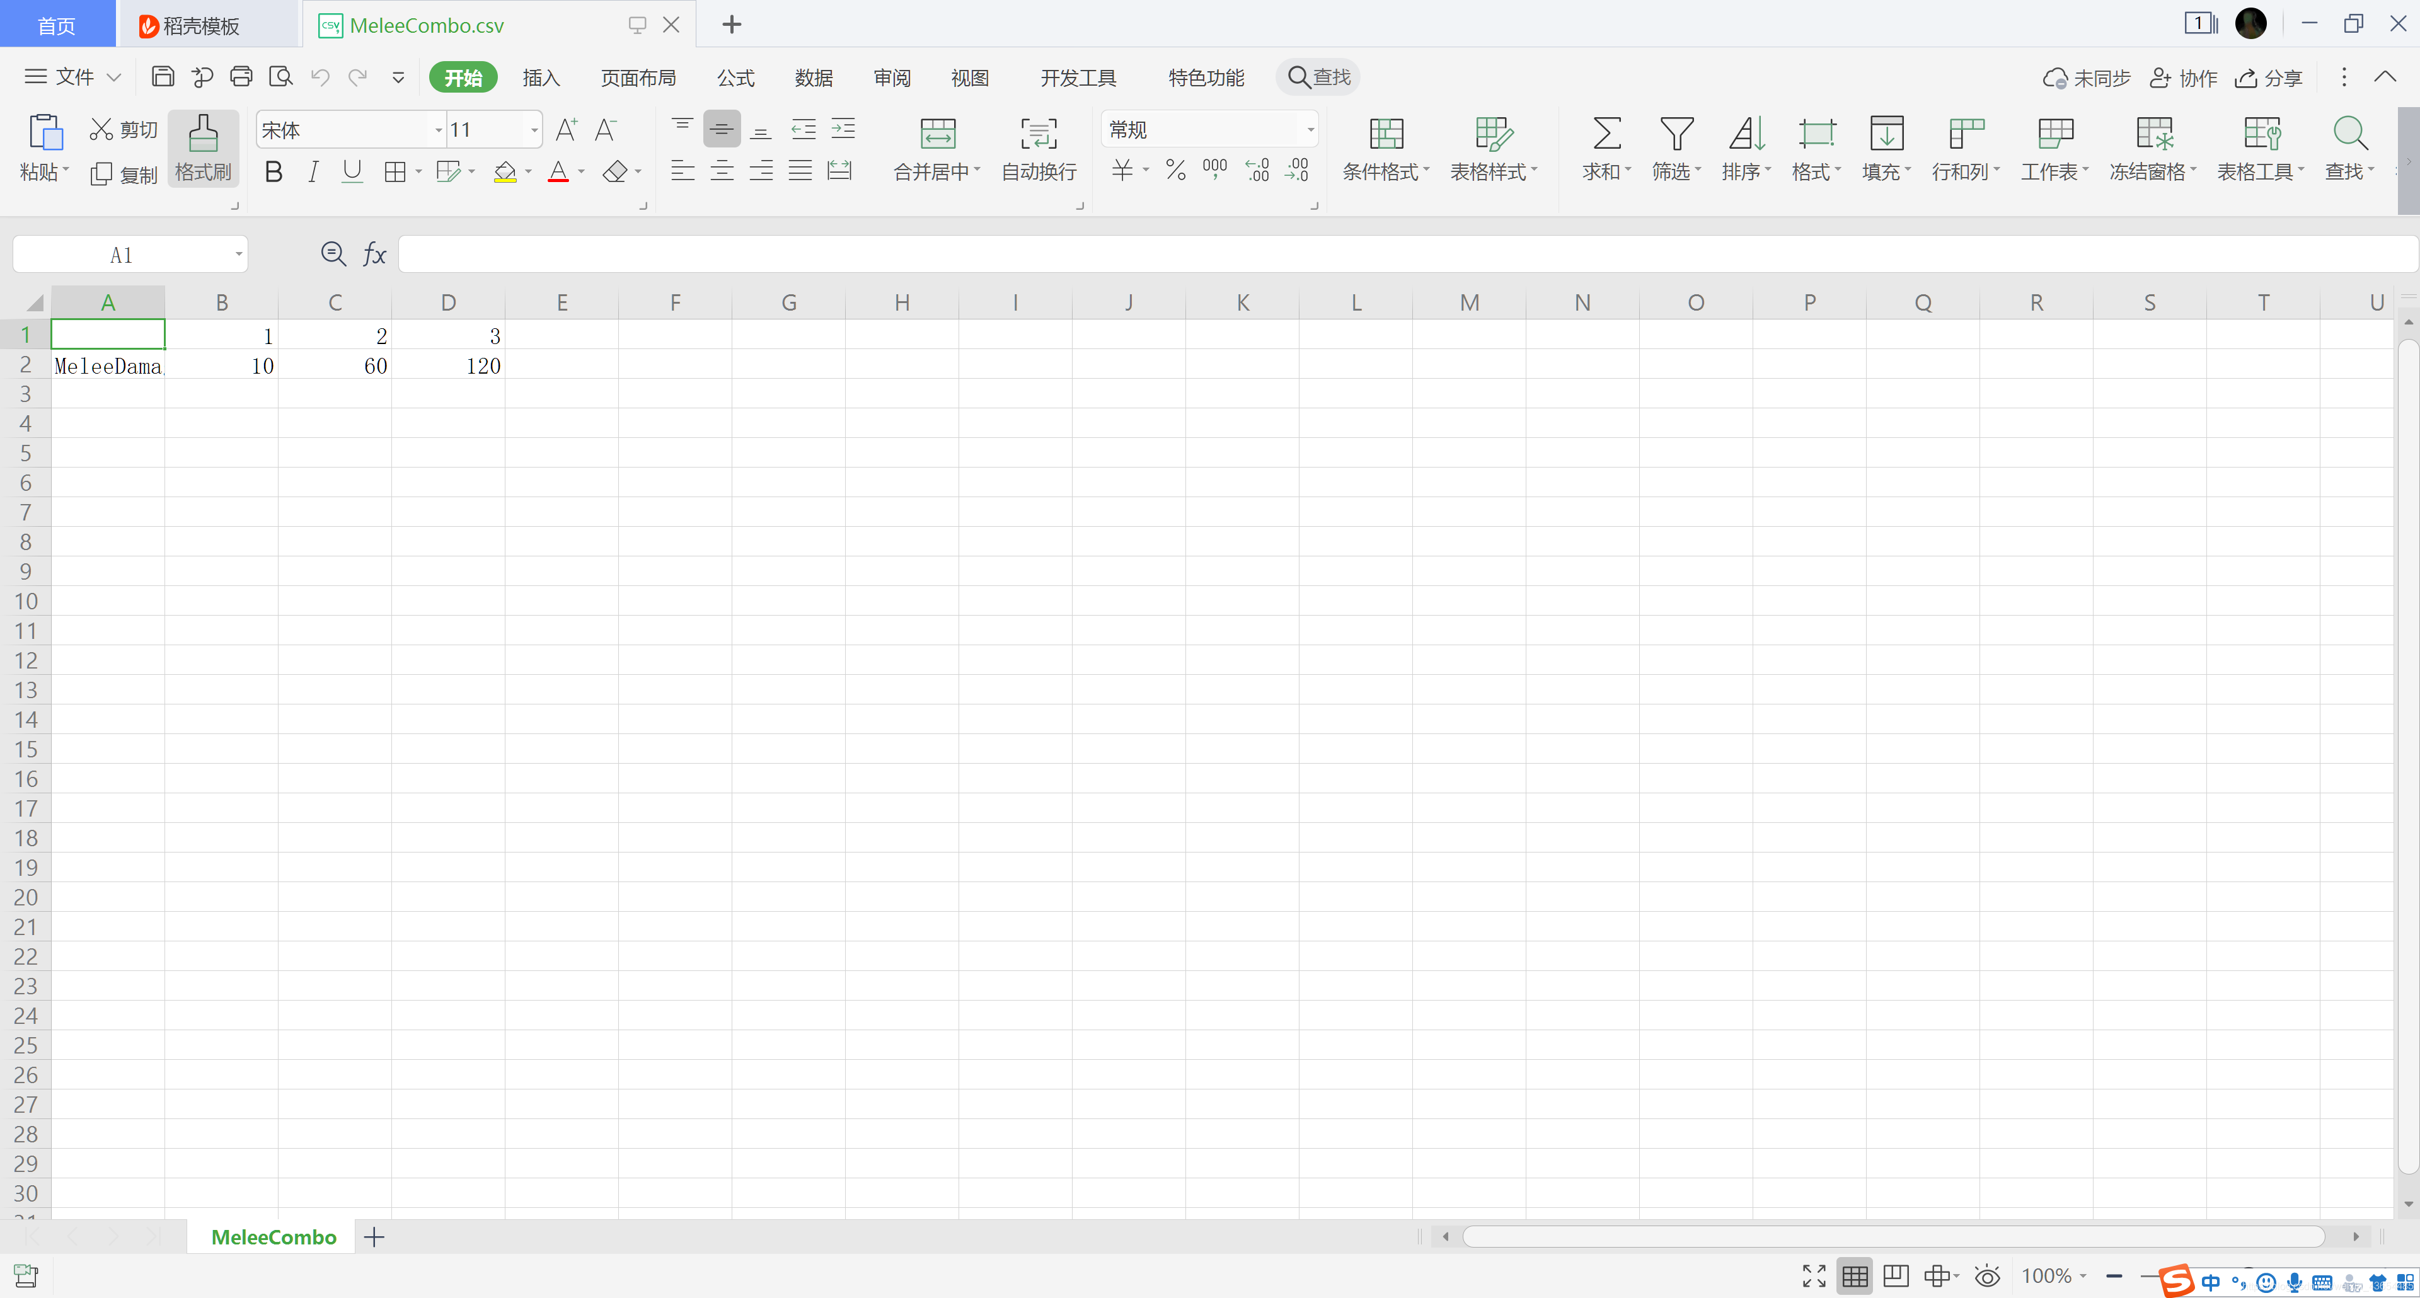Click the Save icon in quick toolbar
The image size is (2420, 1298).
coord(163,77)
